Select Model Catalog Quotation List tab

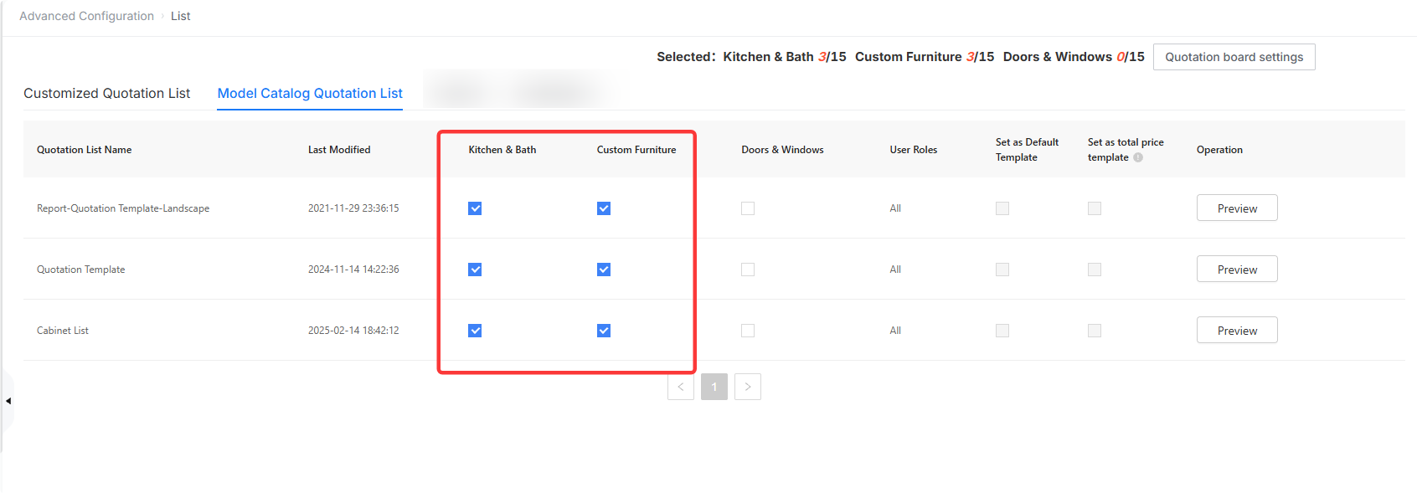click(x=310, y=93)
